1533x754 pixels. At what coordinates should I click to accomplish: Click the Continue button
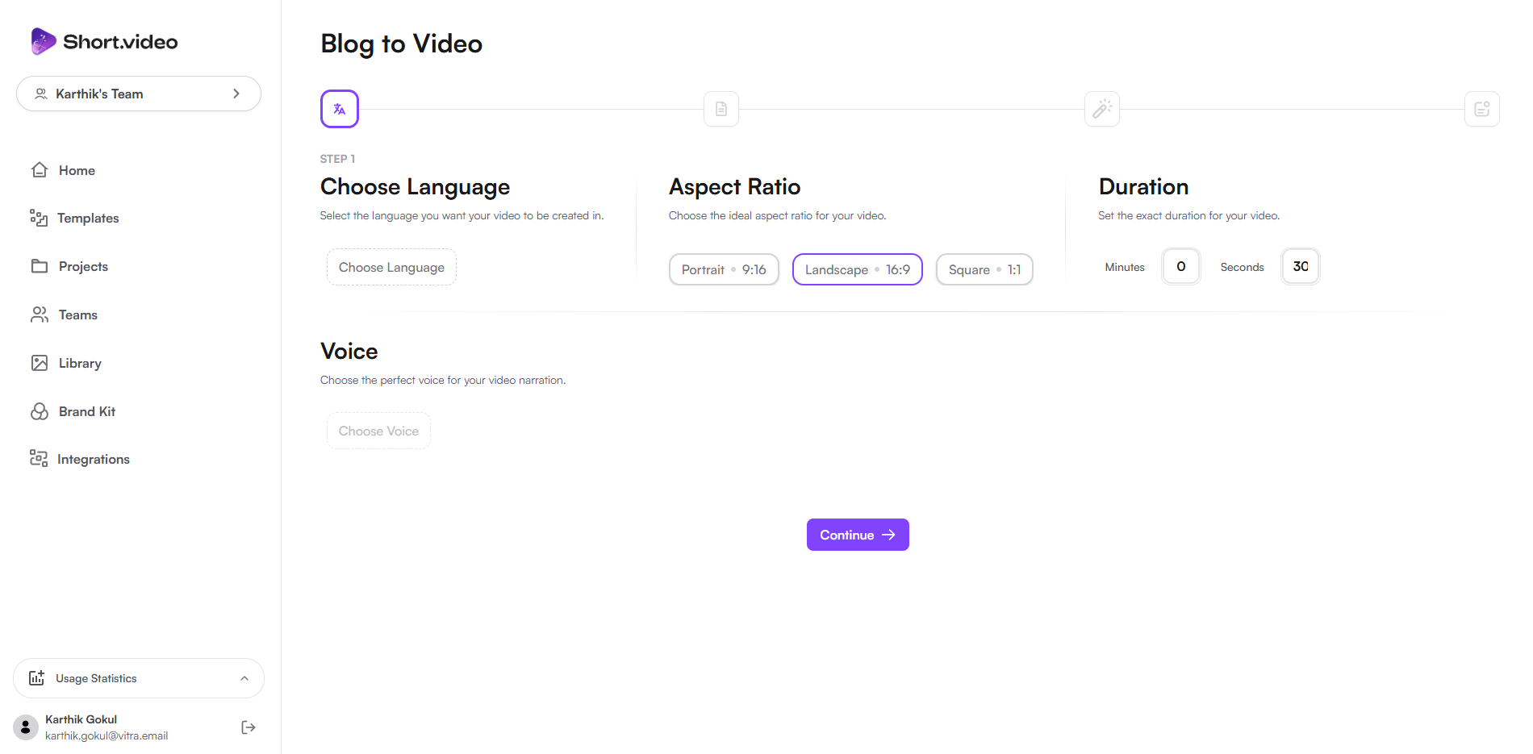858,535
